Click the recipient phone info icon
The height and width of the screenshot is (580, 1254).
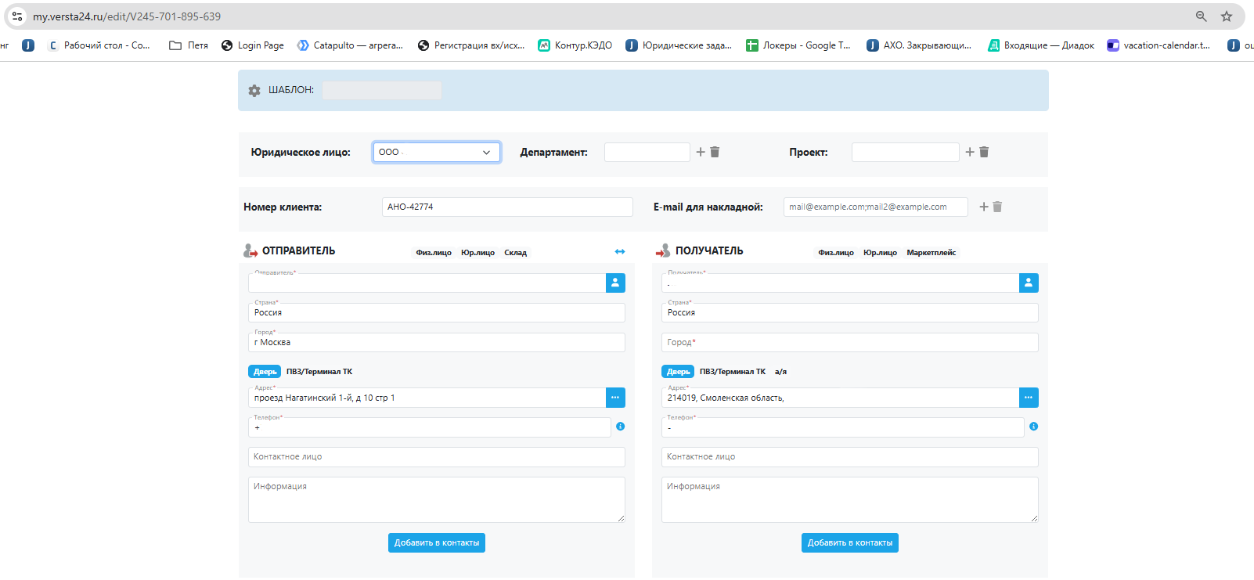pyautogui.click(x=1033, y=427)
